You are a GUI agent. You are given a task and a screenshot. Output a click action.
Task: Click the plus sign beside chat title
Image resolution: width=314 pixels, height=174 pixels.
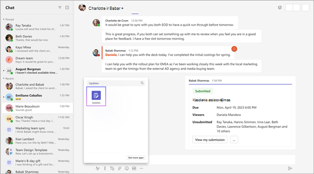pyautogui.click(x=123, y=8)
